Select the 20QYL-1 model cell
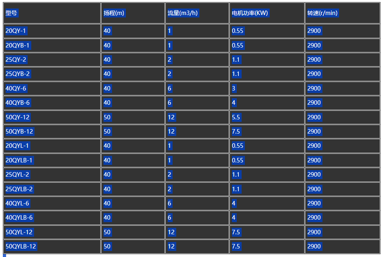 pyautogui.click(x=52, y=146)
